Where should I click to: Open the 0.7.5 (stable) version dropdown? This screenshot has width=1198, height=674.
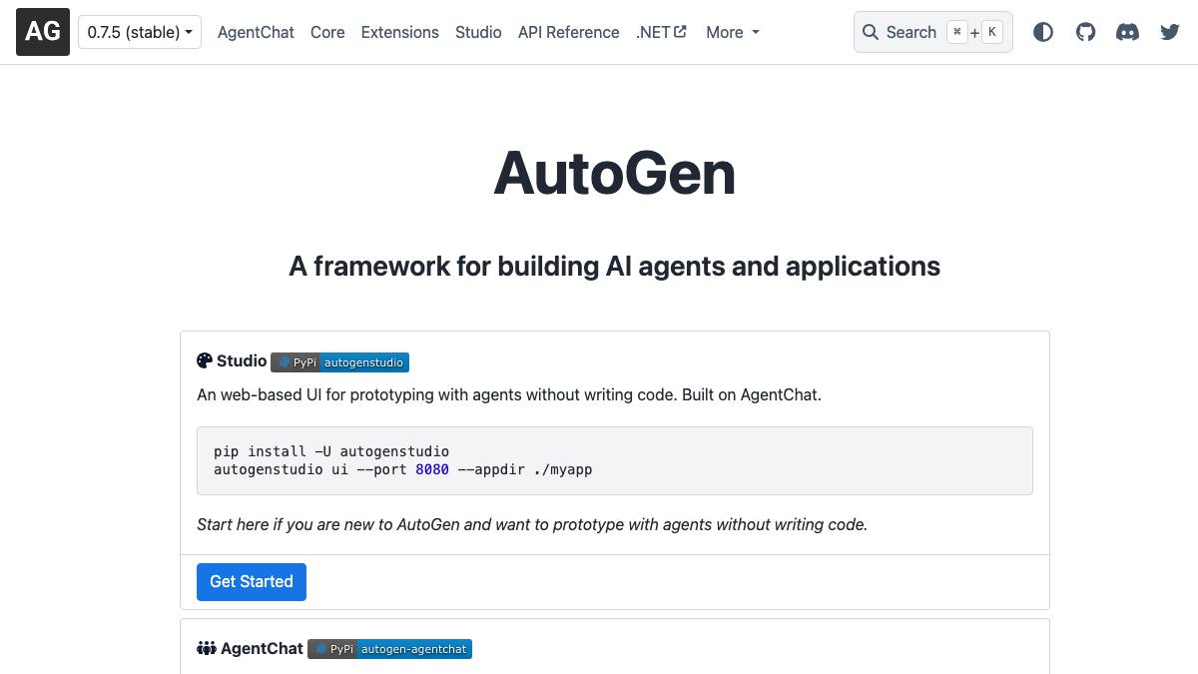coord(140,32)
